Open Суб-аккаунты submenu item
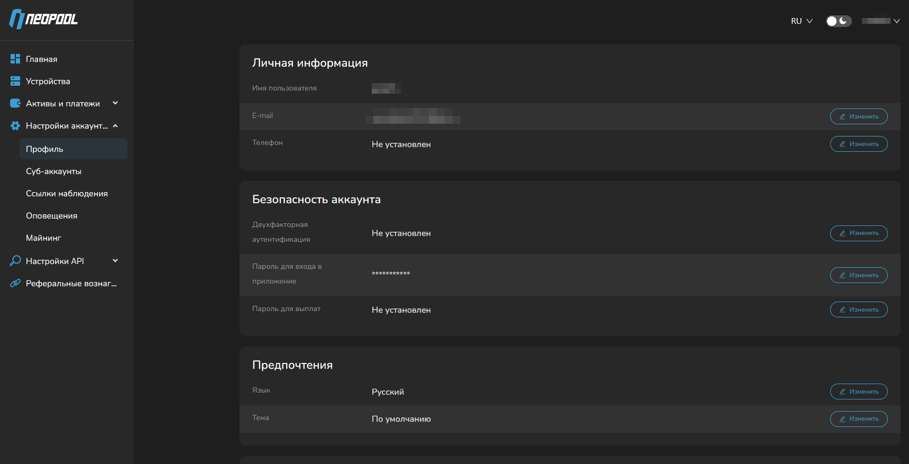 tap(54, 171)
